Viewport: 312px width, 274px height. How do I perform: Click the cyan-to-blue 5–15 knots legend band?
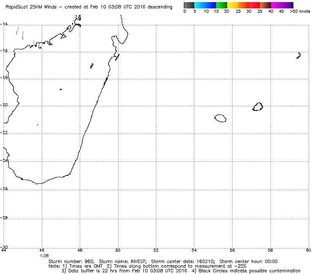[x=205, y=5]
